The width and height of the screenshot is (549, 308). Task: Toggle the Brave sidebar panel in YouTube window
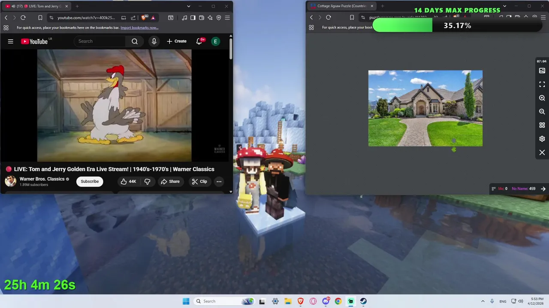[x=193, y=18]
